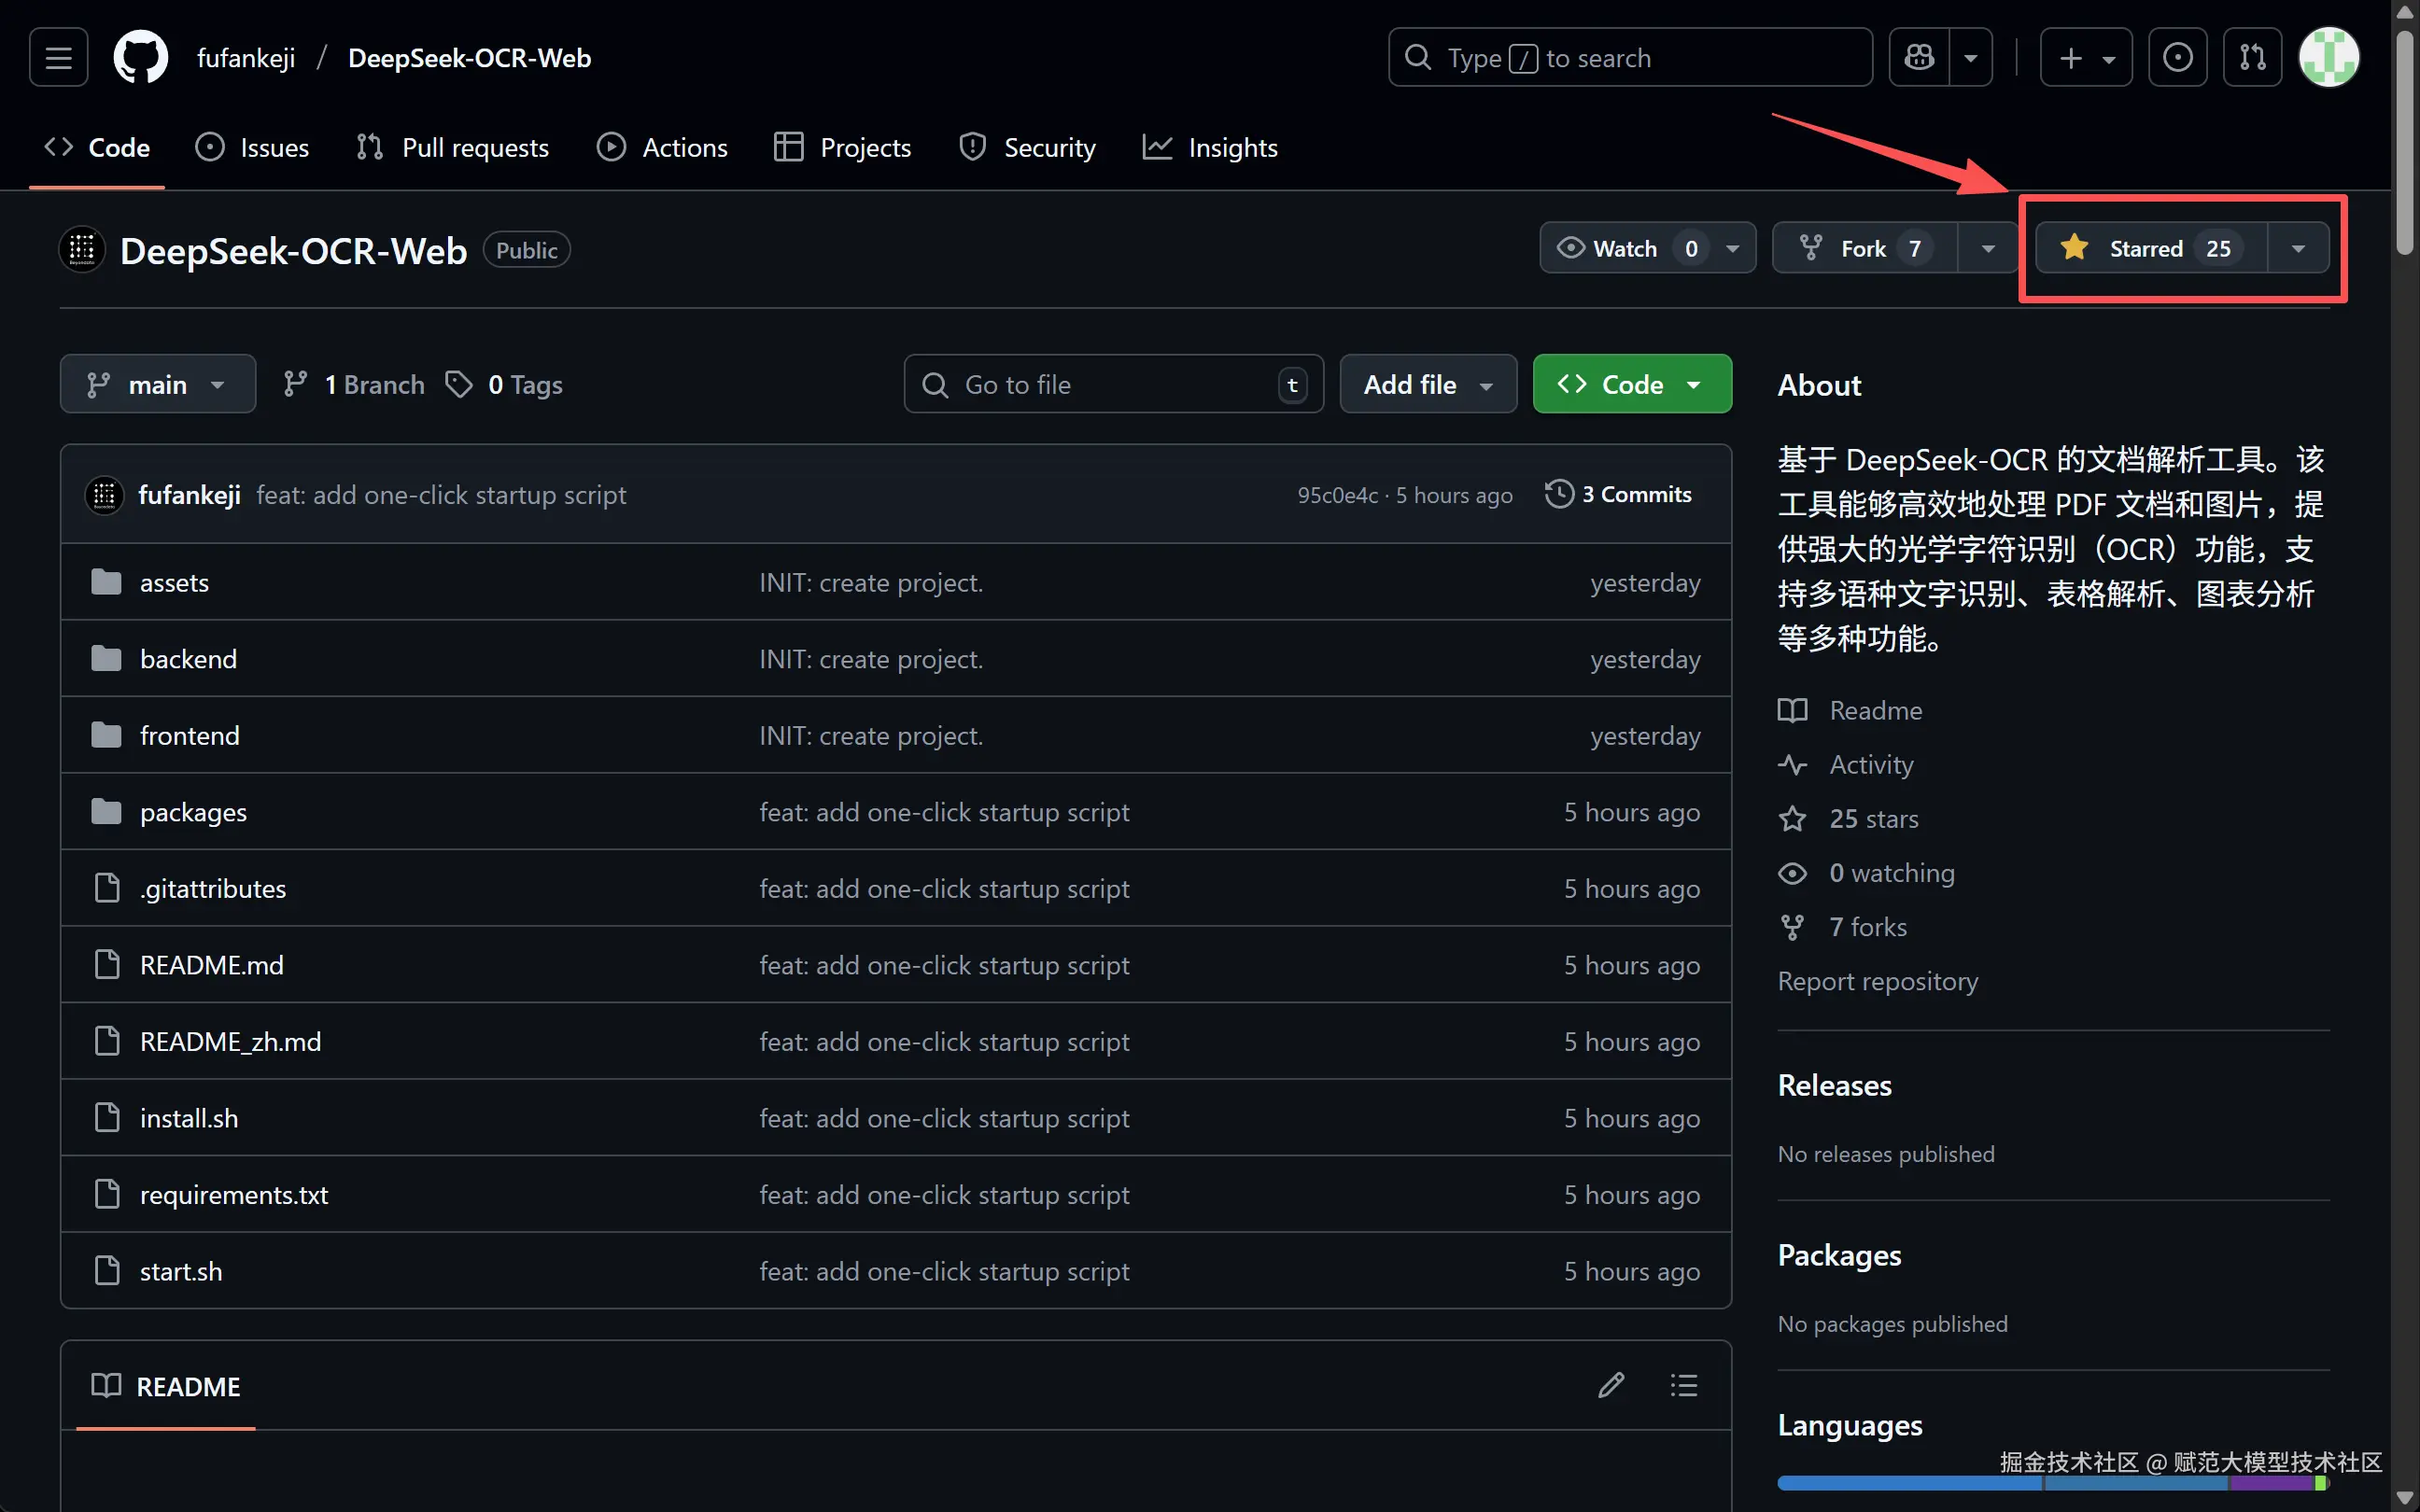Open the user avatar menu
The height and width of the screenshot is (1512, 2420).
pos(2328,58)
